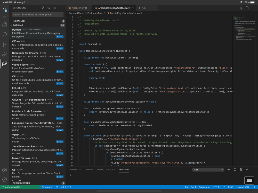Expand the Recommended extensions section
This screenshot has width=258, height=193.
(x=21, y=183)
